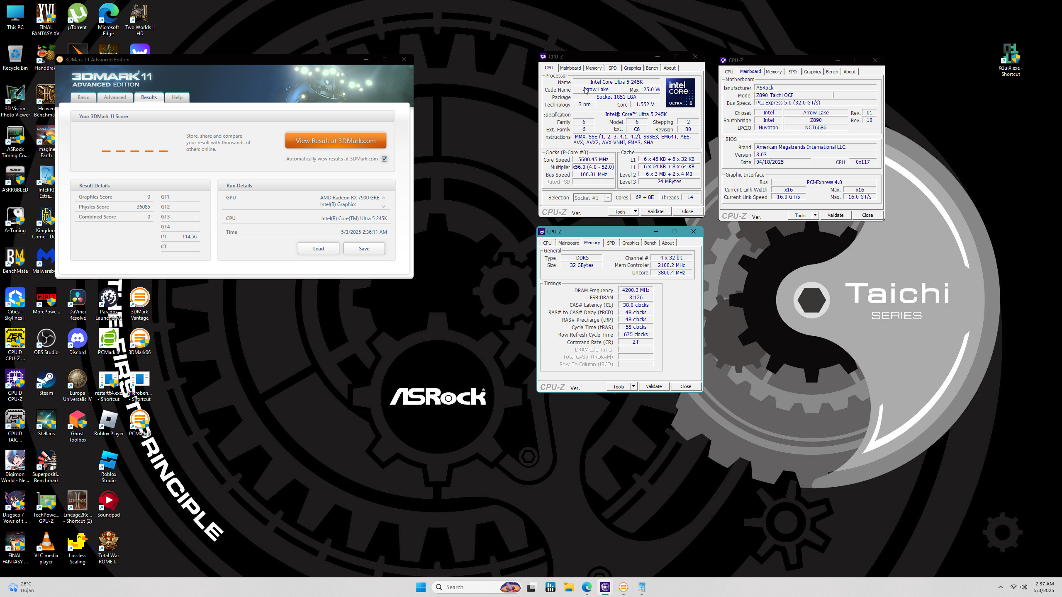
Task: Select the Discord desktop icon
Action: click(78, 342)
